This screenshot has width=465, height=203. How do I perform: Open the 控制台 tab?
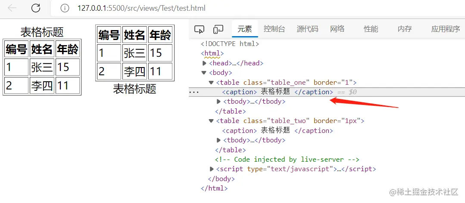coord(275,29)
